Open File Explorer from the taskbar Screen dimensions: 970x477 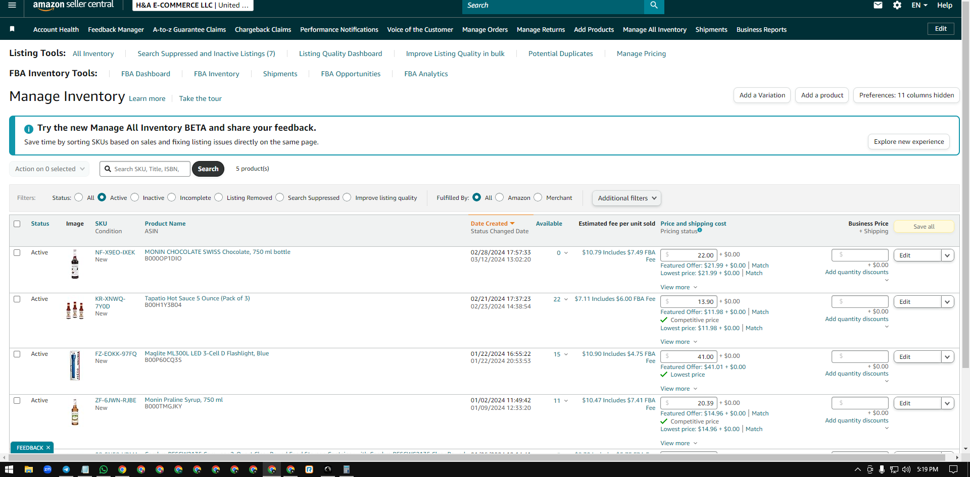click(x=29, y=469)
